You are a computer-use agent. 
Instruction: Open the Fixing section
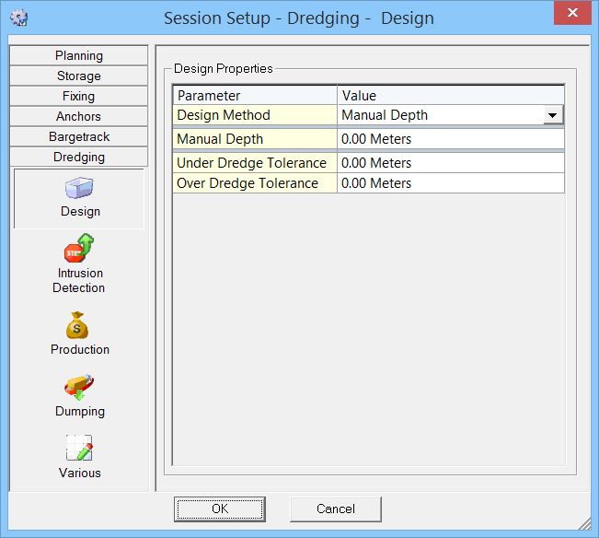(x=79, y=97)
